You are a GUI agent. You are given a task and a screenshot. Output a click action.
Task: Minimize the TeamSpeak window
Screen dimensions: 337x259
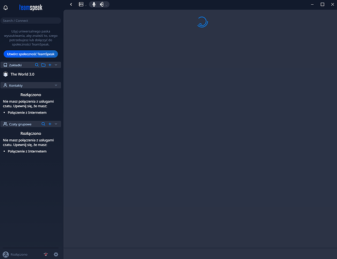312,4
